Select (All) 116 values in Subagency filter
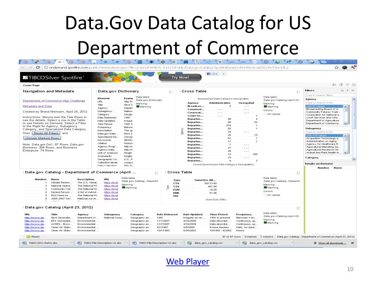 click(325, 136)
